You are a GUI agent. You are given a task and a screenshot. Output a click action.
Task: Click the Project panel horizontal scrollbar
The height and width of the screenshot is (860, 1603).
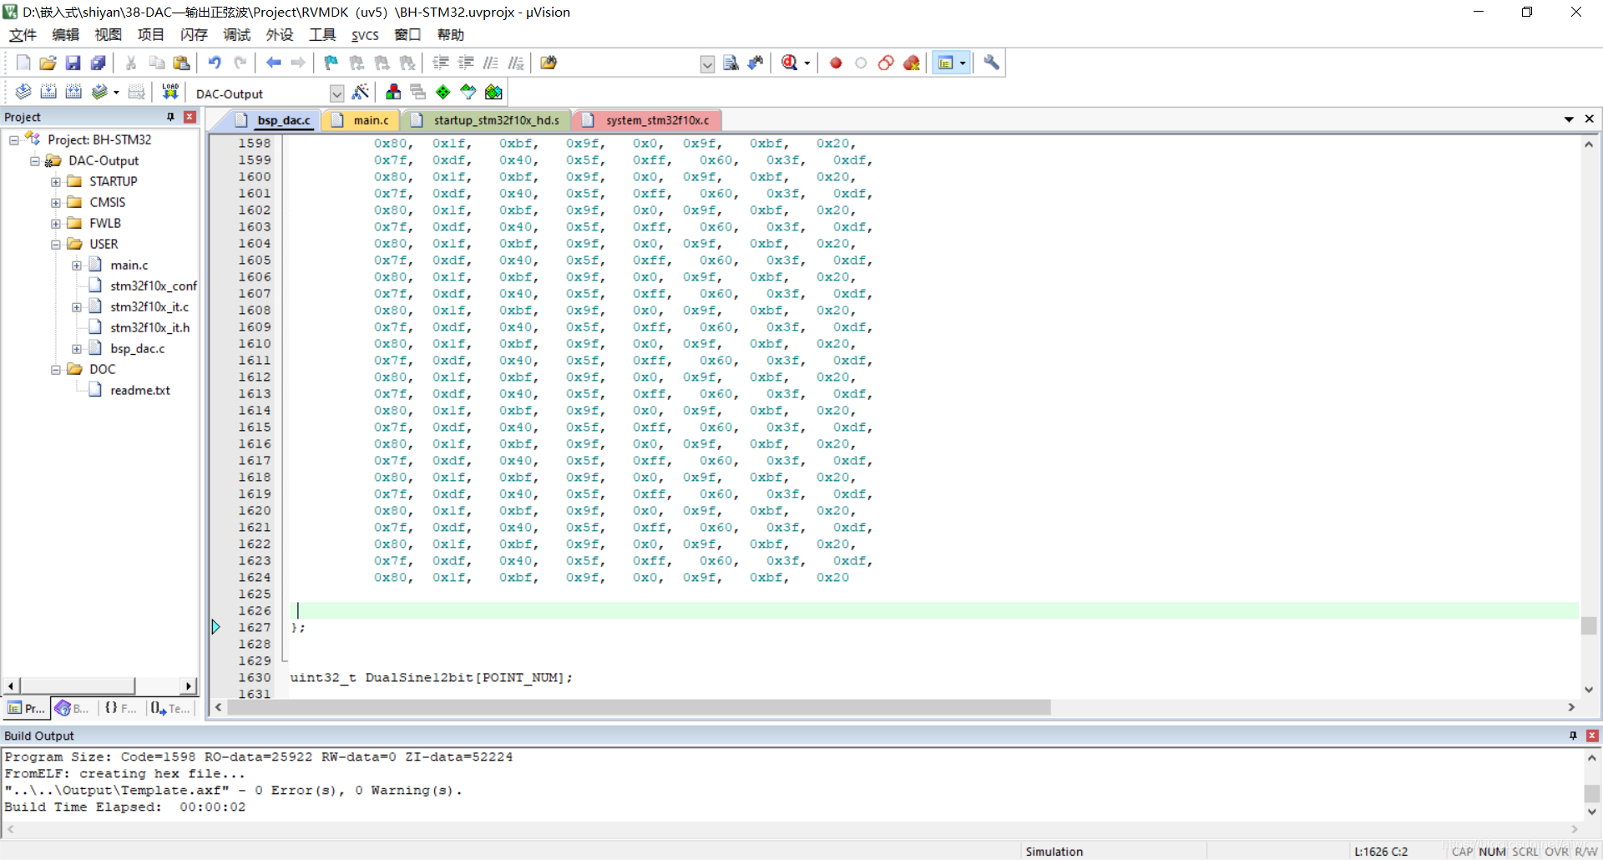pyautogui.click(x=77, y=685)
